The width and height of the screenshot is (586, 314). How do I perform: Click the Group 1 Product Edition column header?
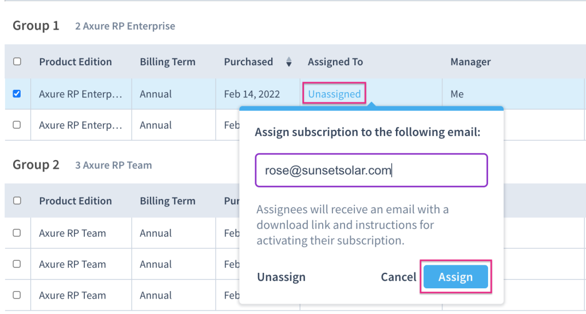coord(76,62)
